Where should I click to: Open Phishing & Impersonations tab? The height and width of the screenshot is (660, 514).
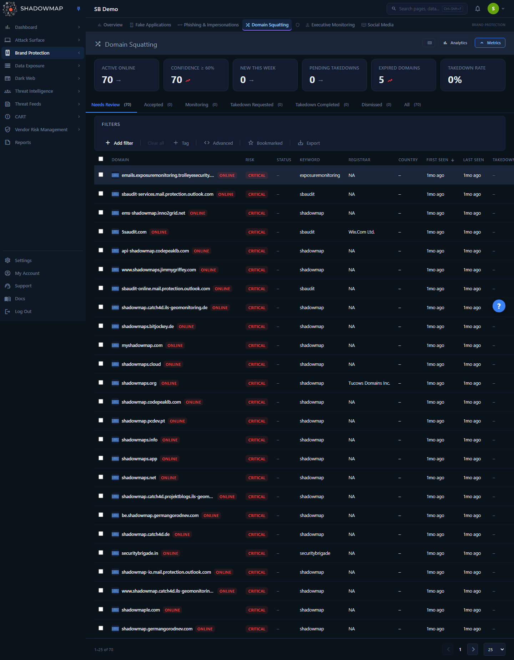click(x=208, y=25)
